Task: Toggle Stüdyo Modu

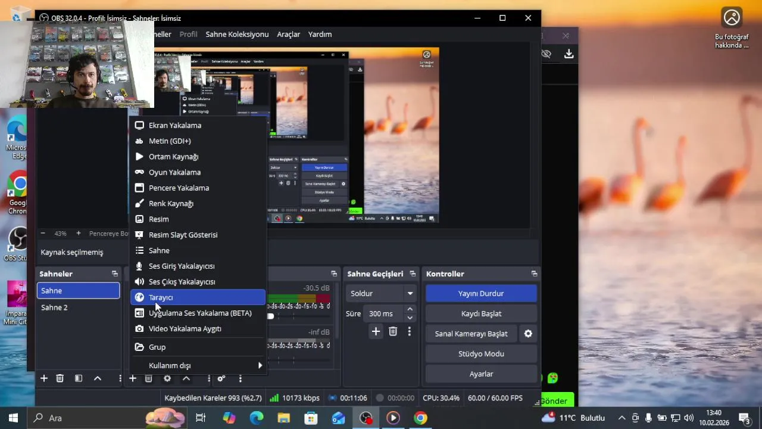Action: point(481,353)
